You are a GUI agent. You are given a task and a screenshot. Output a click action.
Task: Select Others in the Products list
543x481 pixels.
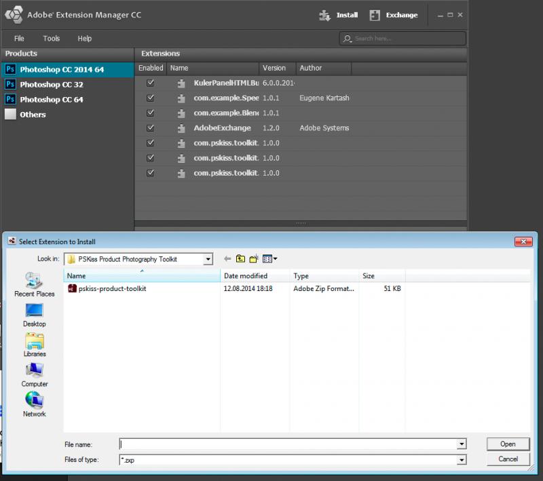[x=67, y=115]
